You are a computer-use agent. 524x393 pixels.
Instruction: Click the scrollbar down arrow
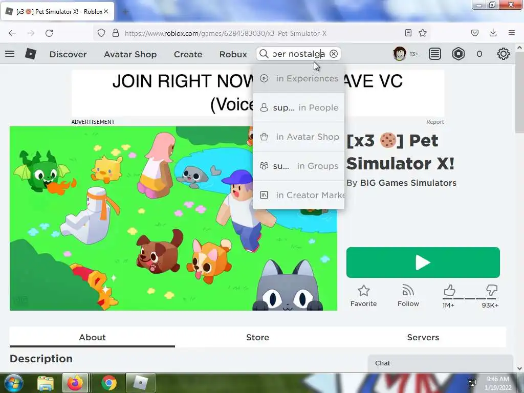[519, 368]
